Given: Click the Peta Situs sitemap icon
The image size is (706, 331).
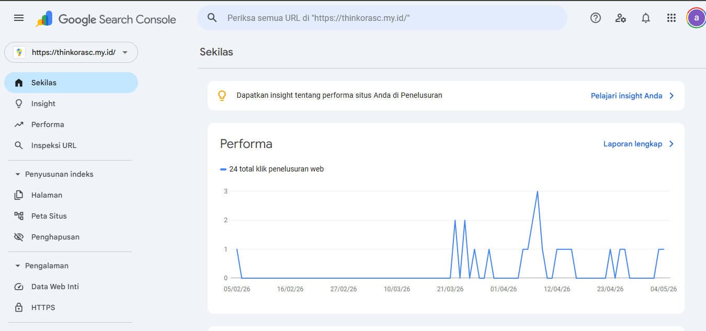Looking at the screenshot, I should click(x=19, y=216).
